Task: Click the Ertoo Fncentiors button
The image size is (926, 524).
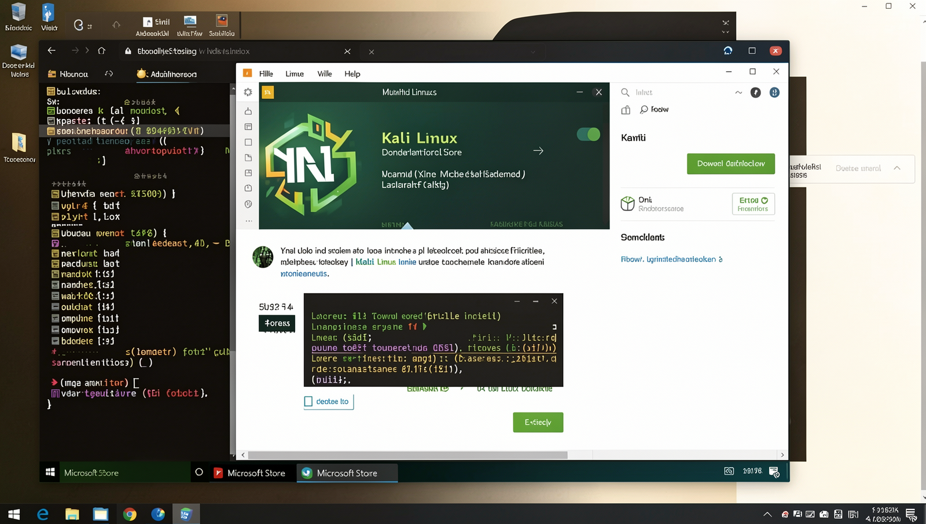Action: click(x=753, y=204)
